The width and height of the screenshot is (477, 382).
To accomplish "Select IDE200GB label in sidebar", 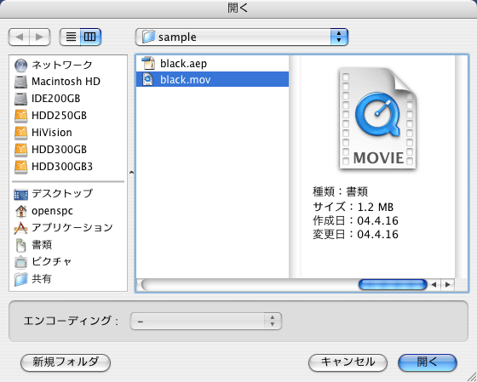I will [x=55, y=99].
